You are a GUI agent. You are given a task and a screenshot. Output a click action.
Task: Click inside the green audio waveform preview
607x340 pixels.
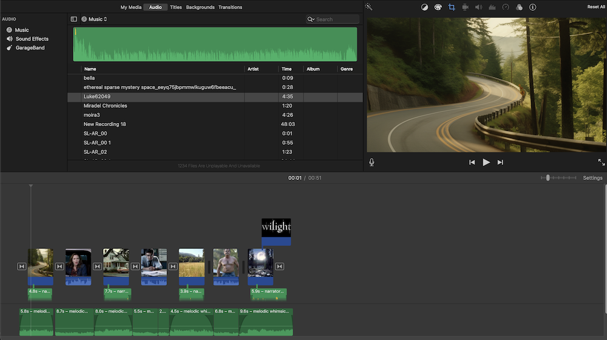[215, 44]
